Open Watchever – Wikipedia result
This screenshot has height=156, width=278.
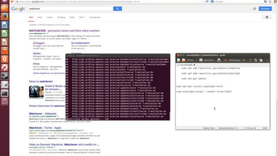pos(43,114)
